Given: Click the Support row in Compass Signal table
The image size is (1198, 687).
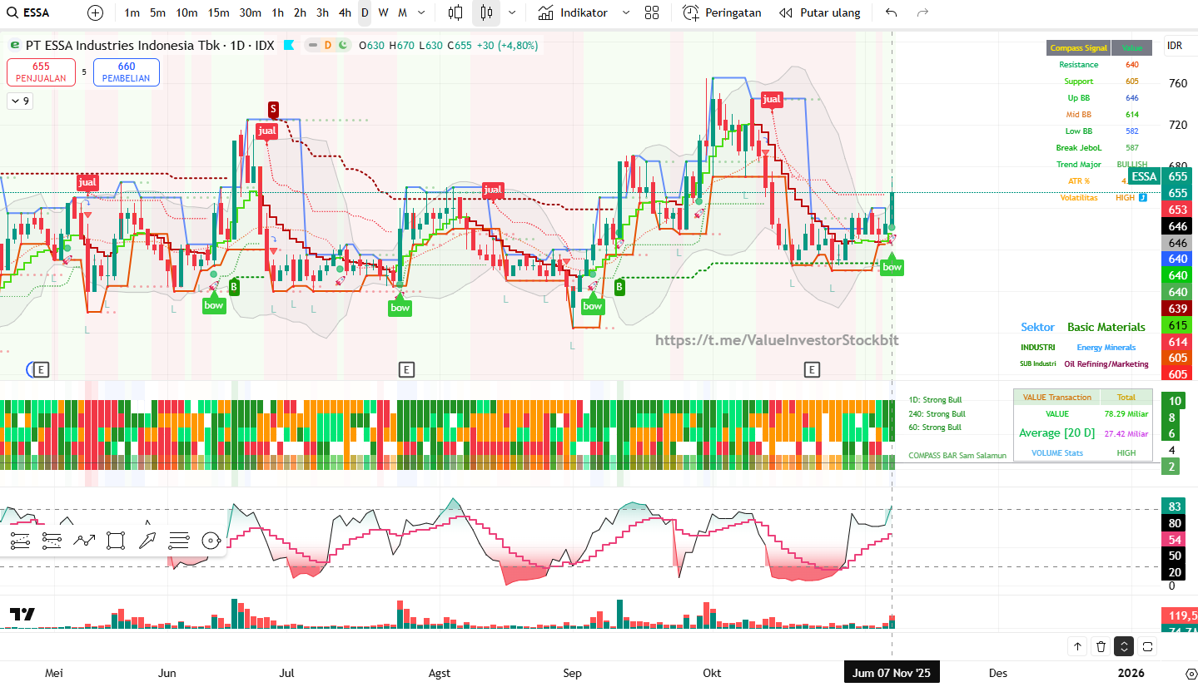Looking at the screenshot, I should click(x=1099, y=82).
